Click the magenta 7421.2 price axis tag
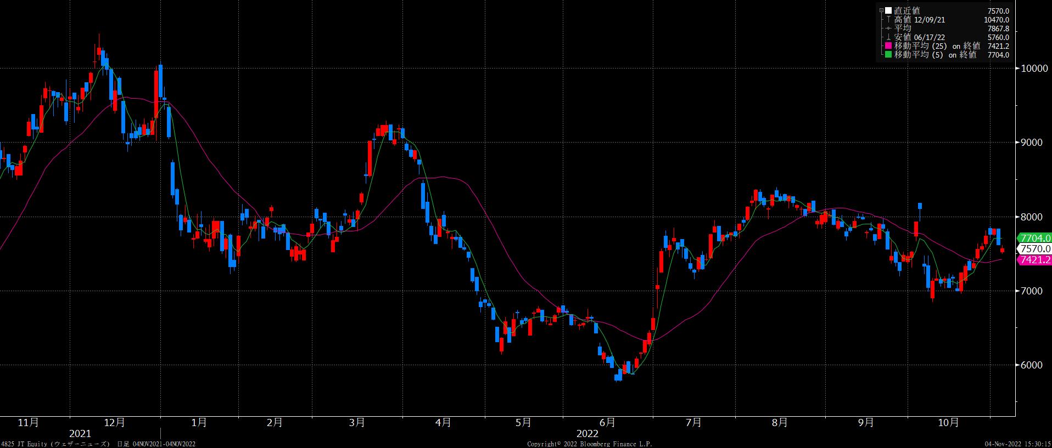The width and height of the screenshot is (1052, 448). coord(1034,260)
